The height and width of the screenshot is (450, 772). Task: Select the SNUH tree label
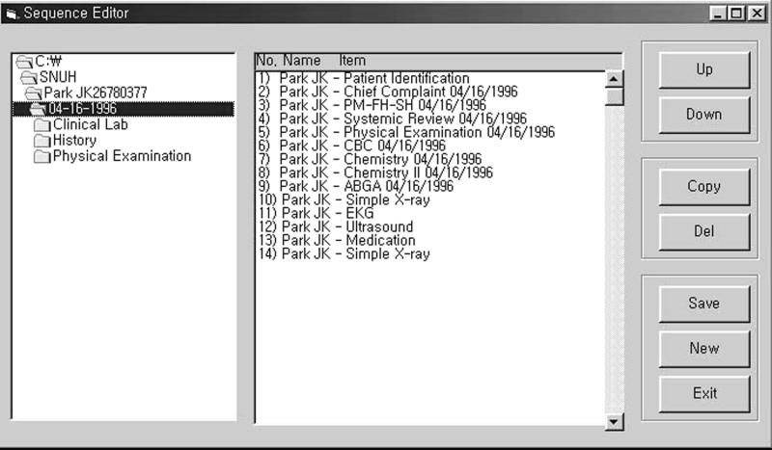pos(58,77)
